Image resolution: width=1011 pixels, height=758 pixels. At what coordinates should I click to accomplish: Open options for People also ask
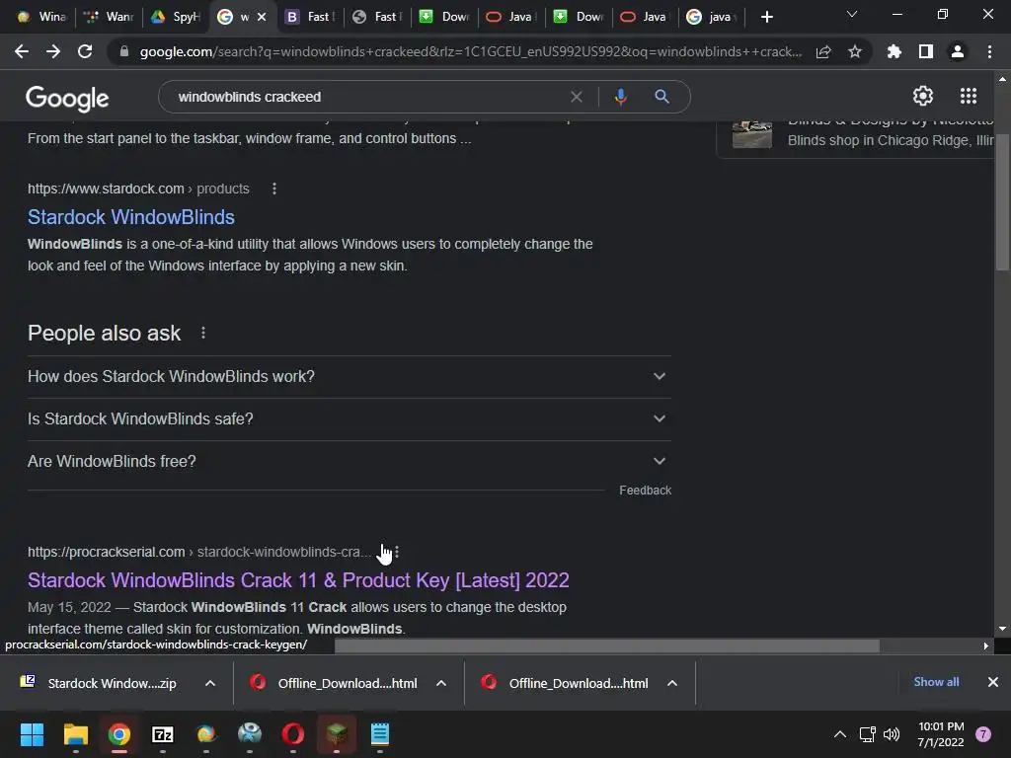(203, 333)
